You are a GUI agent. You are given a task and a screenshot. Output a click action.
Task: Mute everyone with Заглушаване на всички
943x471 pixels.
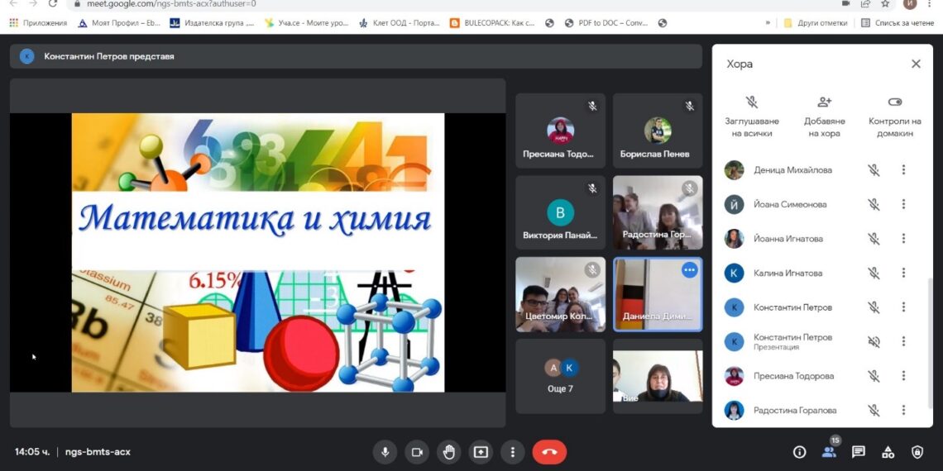[751, 116]
